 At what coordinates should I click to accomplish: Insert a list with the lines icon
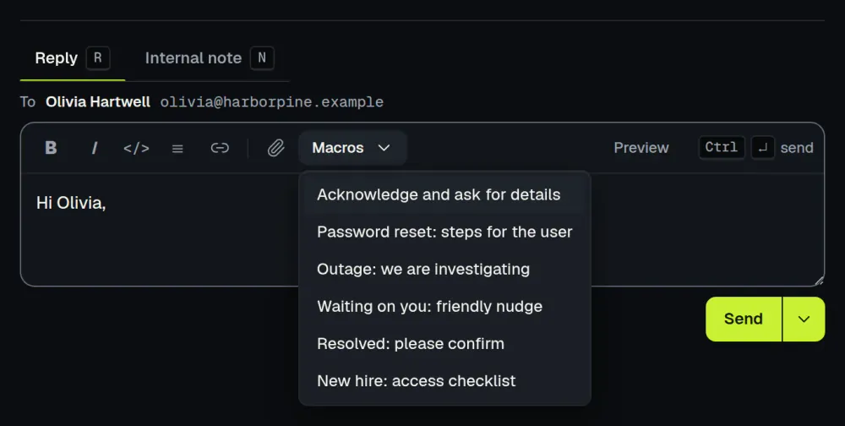(177, 148)
